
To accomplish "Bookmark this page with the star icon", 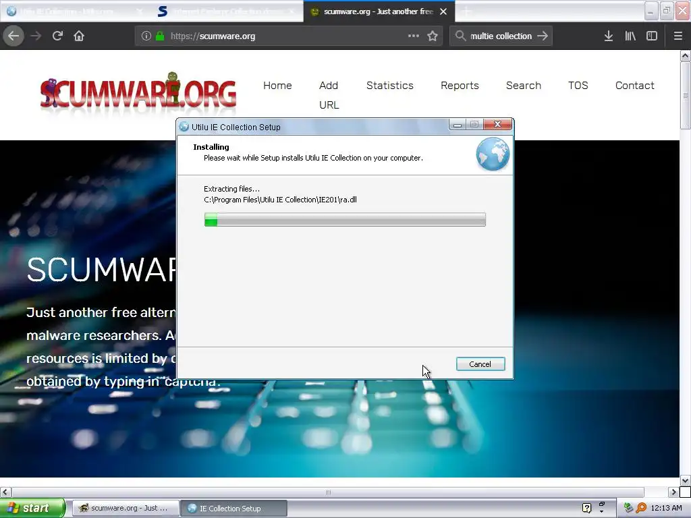I will (433, 36).
